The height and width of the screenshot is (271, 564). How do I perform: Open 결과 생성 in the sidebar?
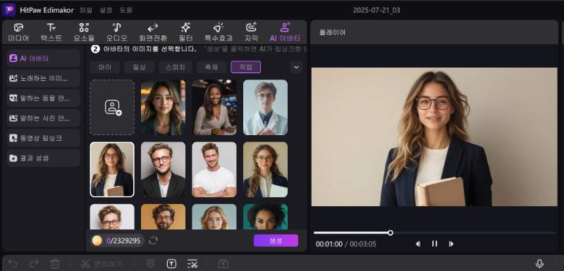43,158
